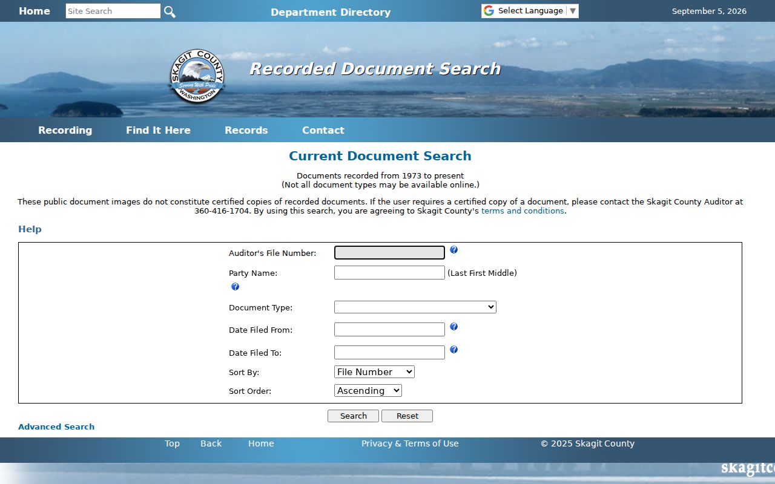Open the Sort By dropdown

tap(374, 372)
